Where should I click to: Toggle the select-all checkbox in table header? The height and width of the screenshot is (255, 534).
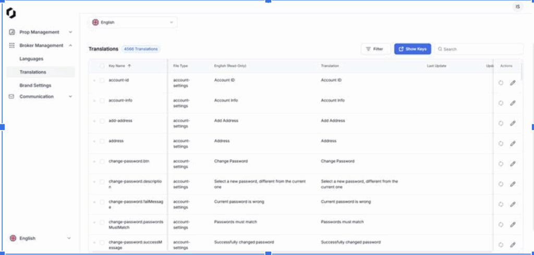pyautogui.click(x=102, y=66)
